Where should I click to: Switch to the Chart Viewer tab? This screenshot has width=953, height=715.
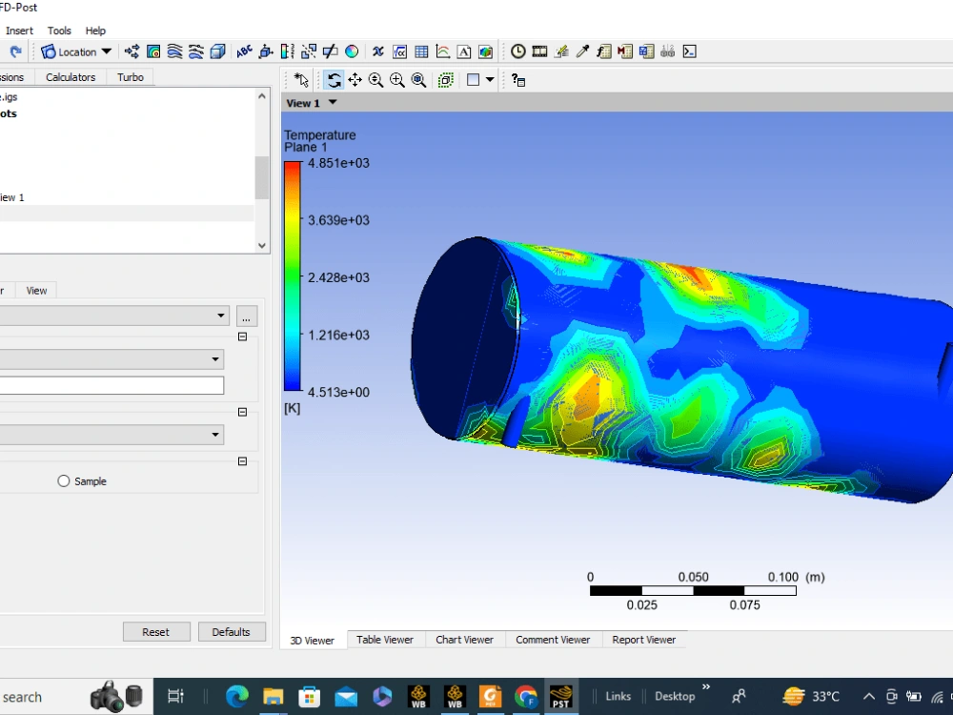[465, 640]
